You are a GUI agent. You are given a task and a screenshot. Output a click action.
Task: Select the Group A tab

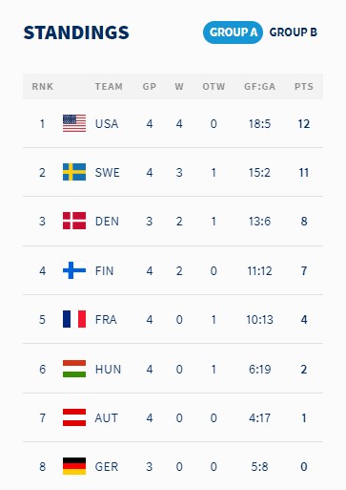[233, 32]
